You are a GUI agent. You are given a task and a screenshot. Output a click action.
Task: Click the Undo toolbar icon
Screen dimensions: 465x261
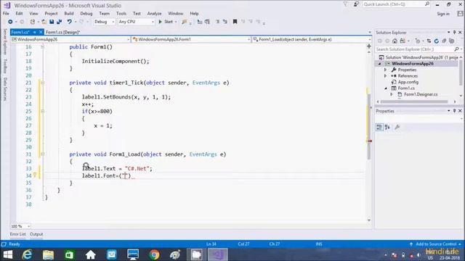point(70,22)
